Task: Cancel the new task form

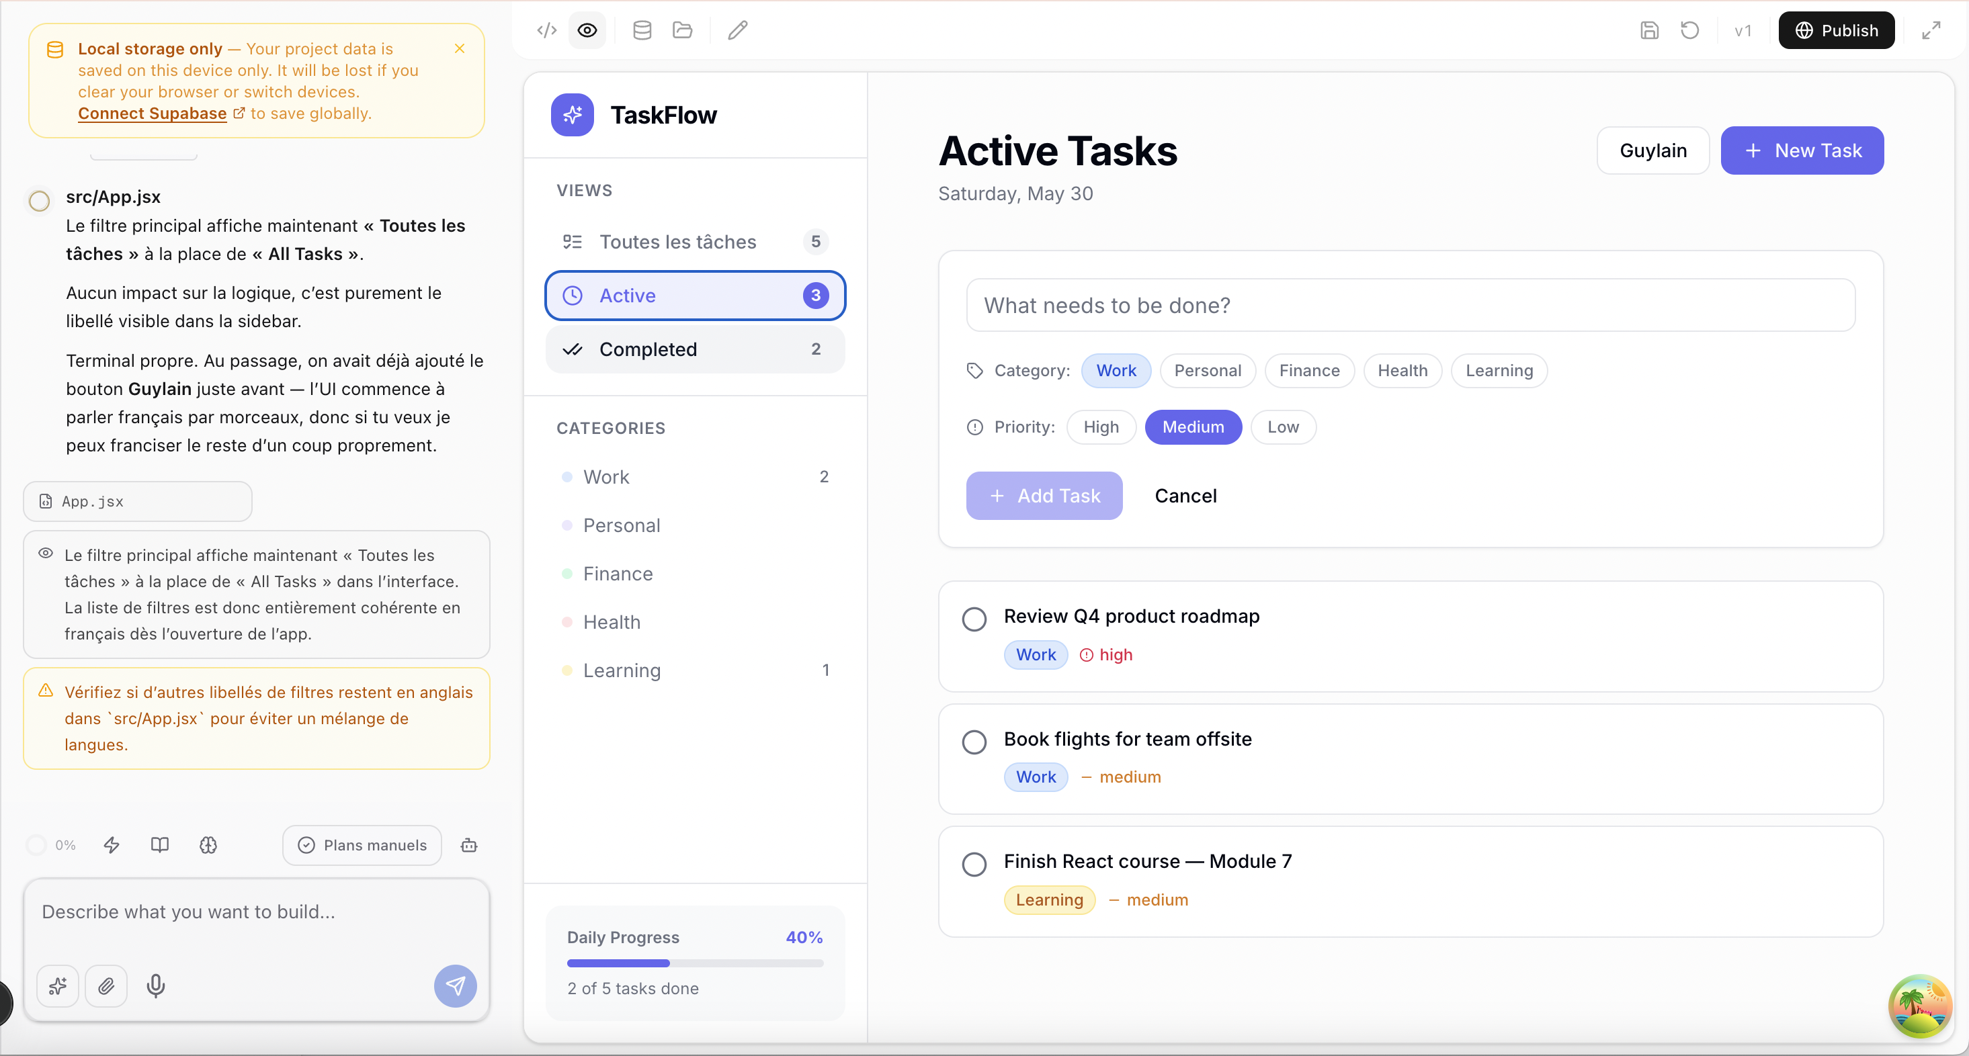Action: 1185,496
